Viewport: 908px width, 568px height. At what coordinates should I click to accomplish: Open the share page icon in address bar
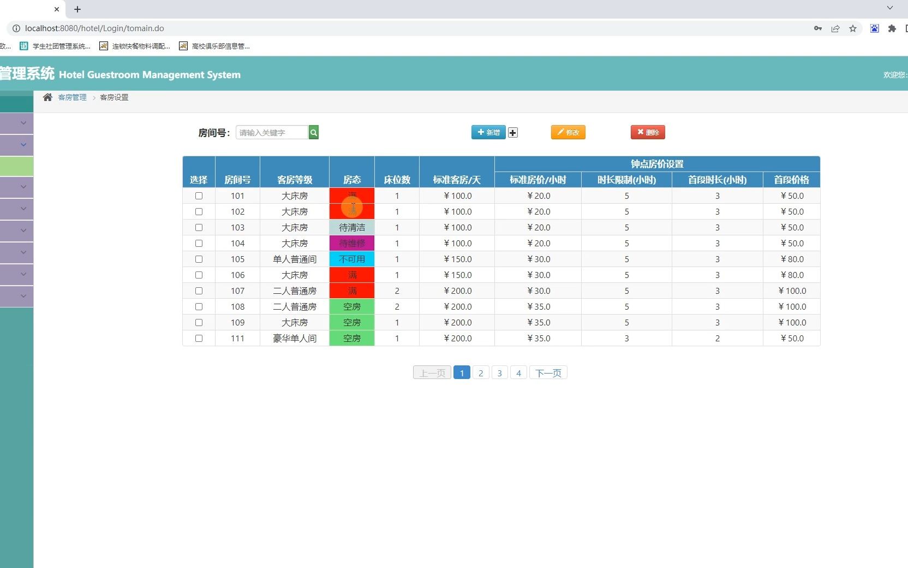pyautogui.click(x=835, y=28)
